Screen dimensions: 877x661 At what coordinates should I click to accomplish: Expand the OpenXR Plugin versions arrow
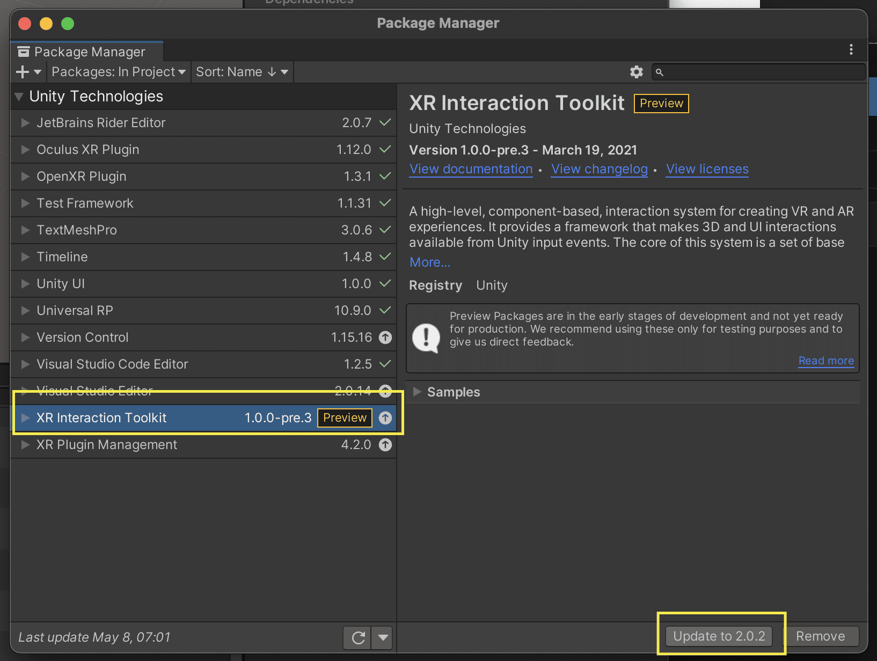coord(25,177)
